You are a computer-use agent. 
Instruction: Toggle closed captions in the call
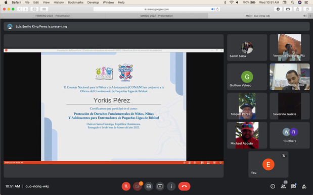click(x=149, y=186)
